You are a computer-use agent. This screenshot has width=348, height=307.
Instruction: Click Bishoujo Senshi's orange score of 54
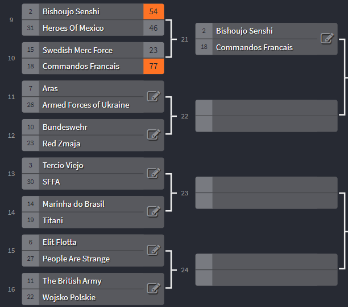(154, 11)
